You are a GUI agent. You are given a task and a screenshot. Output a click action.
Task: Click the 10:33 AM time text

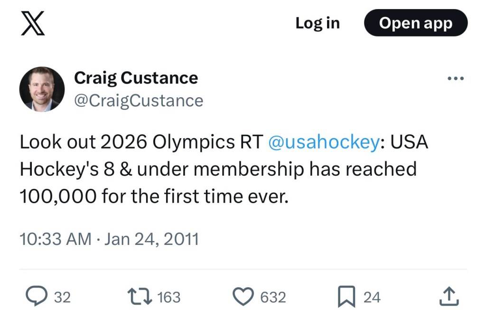[56, 238]
